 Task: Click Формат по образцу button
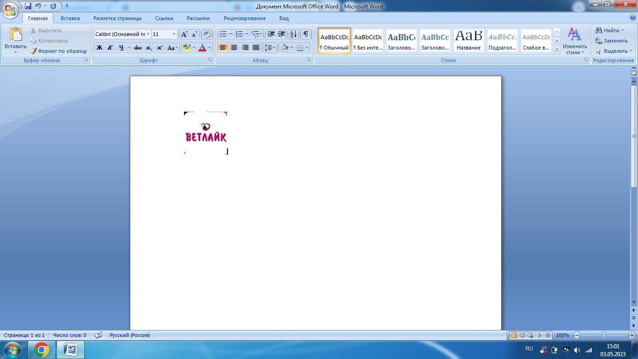(x=59, y=51)
